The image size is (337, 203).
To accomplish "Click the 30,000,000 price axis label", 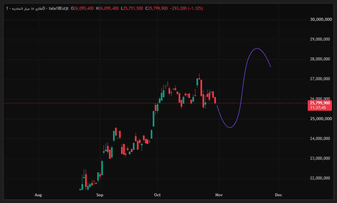I will (321, 19).
